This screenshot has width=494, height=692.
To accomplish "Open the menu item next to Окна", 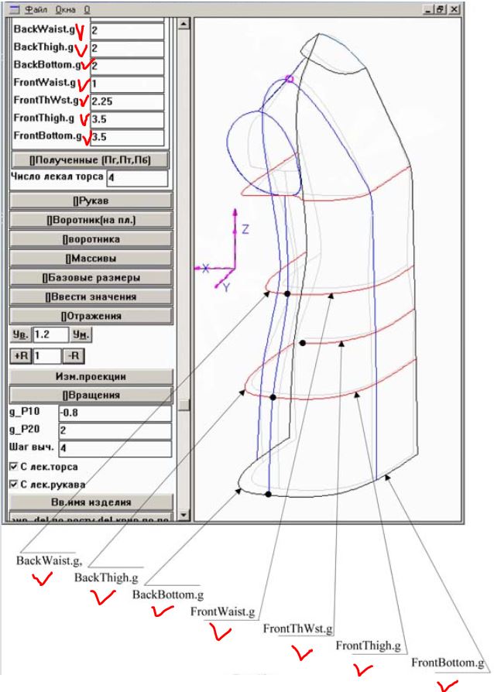I will click(x=87, y=9).
